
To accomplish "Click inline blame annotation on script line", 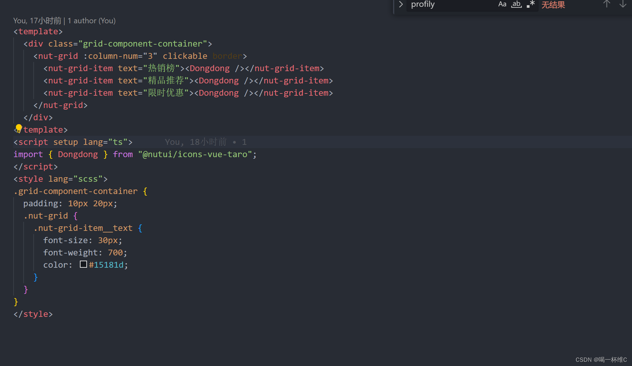I will [x=205, y=142].
